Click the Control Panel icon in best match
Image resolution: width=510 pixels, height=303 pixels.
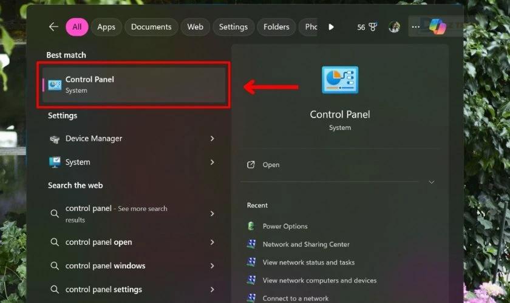pyautogui.click(x=55, y=85)
